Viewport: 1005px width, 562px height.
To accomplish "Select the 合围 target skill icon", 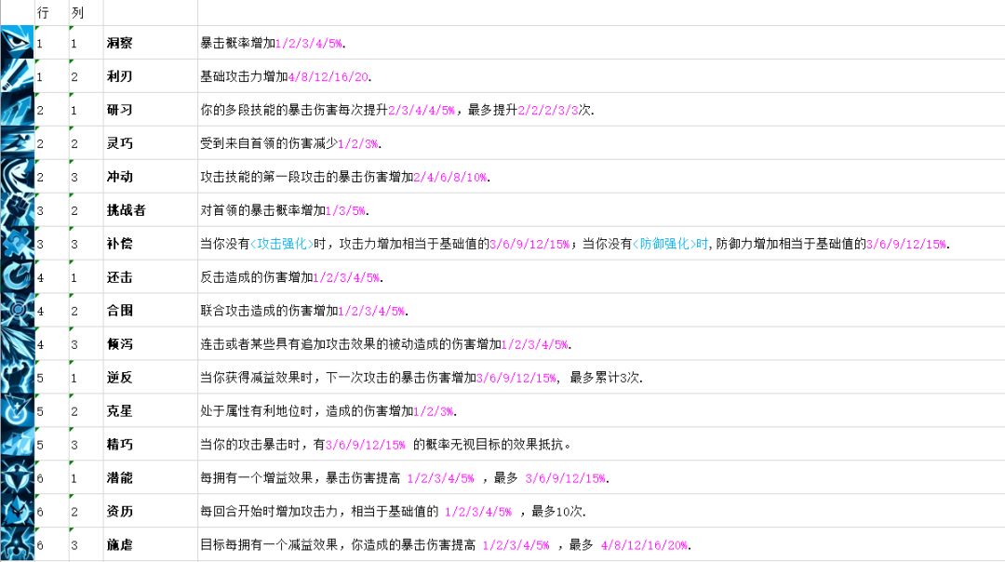I will [17, 310].
